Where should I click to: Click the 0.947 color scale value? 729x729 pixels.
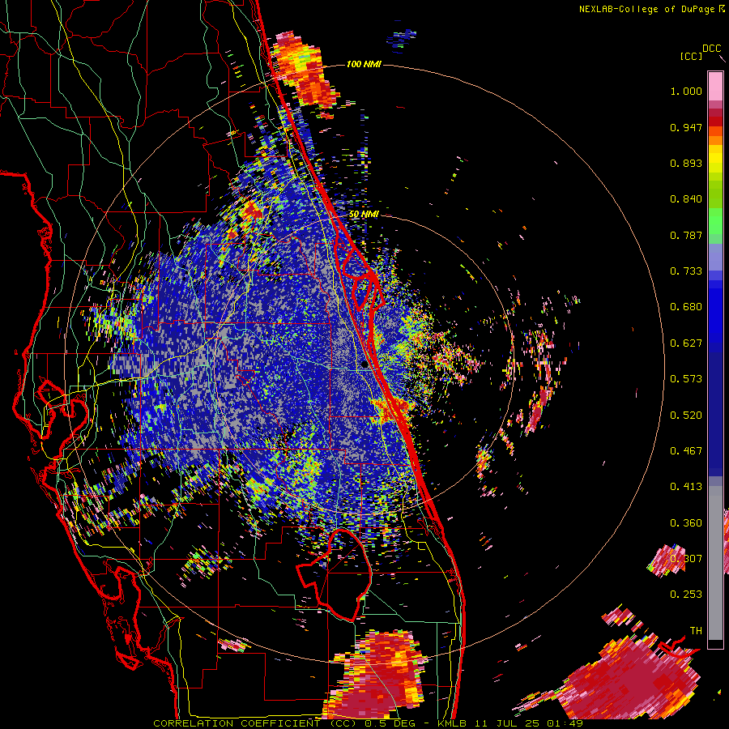tap(686, 127)
